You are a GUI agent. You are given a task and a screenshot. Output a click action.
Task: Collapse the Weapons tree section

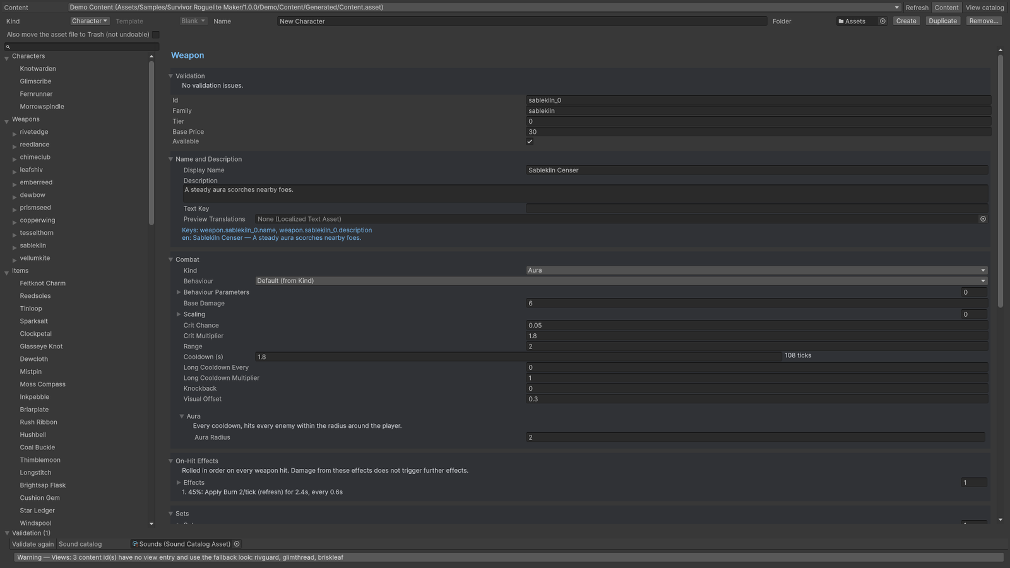[6, 121]
